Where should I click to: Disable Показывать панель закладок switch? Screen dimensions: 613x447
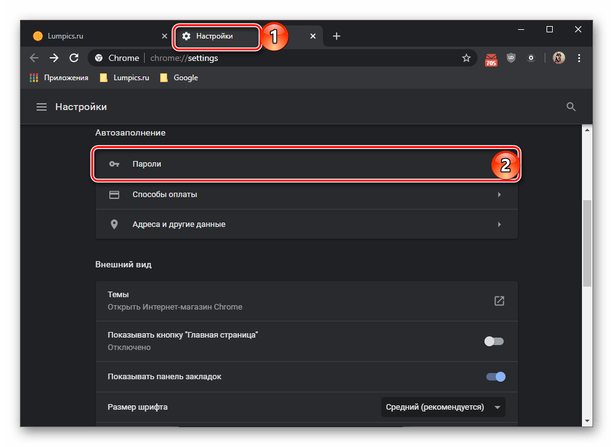click(496, 377)
